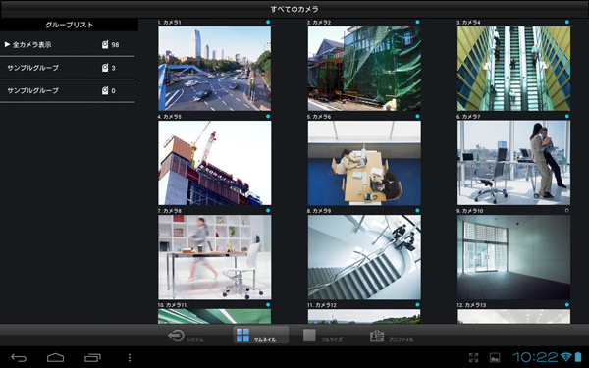Screen dimensions: 589x368
Task: Tap the picture notification icon in system bar
Action: pos(495,357)
